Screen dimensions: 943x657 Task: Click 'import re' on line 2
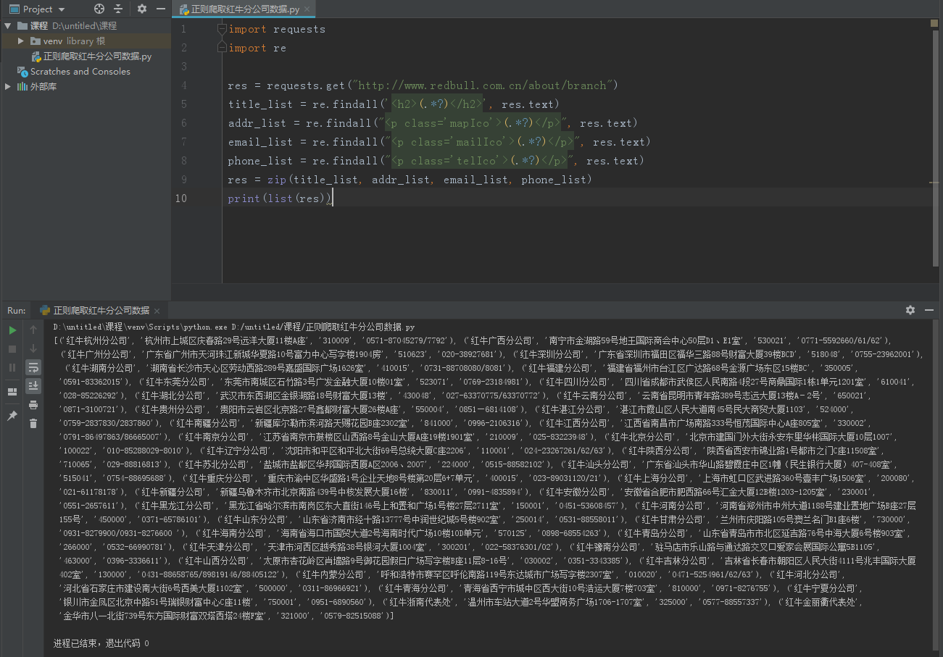(x=257, y=48)
